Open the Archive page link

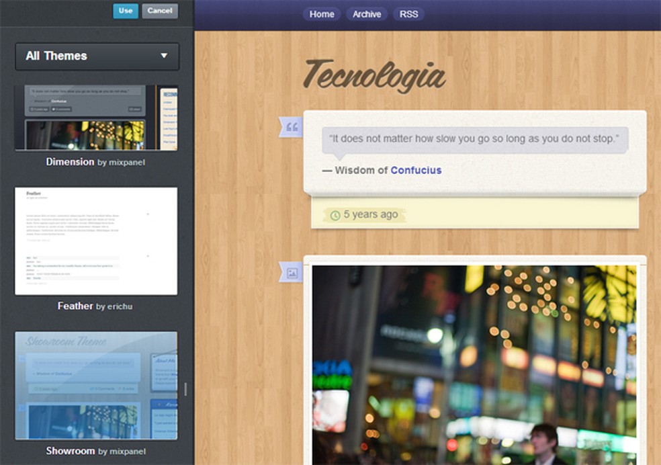pos(367,14)
